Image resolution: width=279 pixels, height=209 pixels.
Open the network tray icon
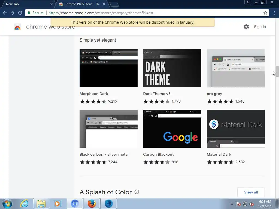coord(245,204)
